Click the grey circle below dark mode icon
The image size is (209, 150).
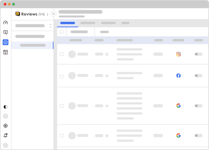(x=6, y=116)
